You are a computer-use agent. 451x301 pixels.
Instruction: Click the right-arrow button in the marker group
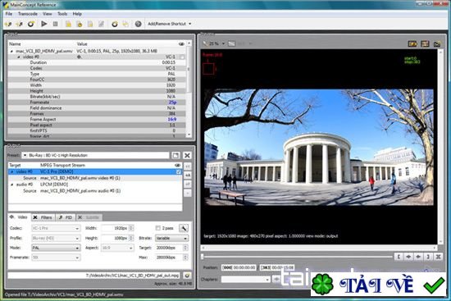point(408,257)
